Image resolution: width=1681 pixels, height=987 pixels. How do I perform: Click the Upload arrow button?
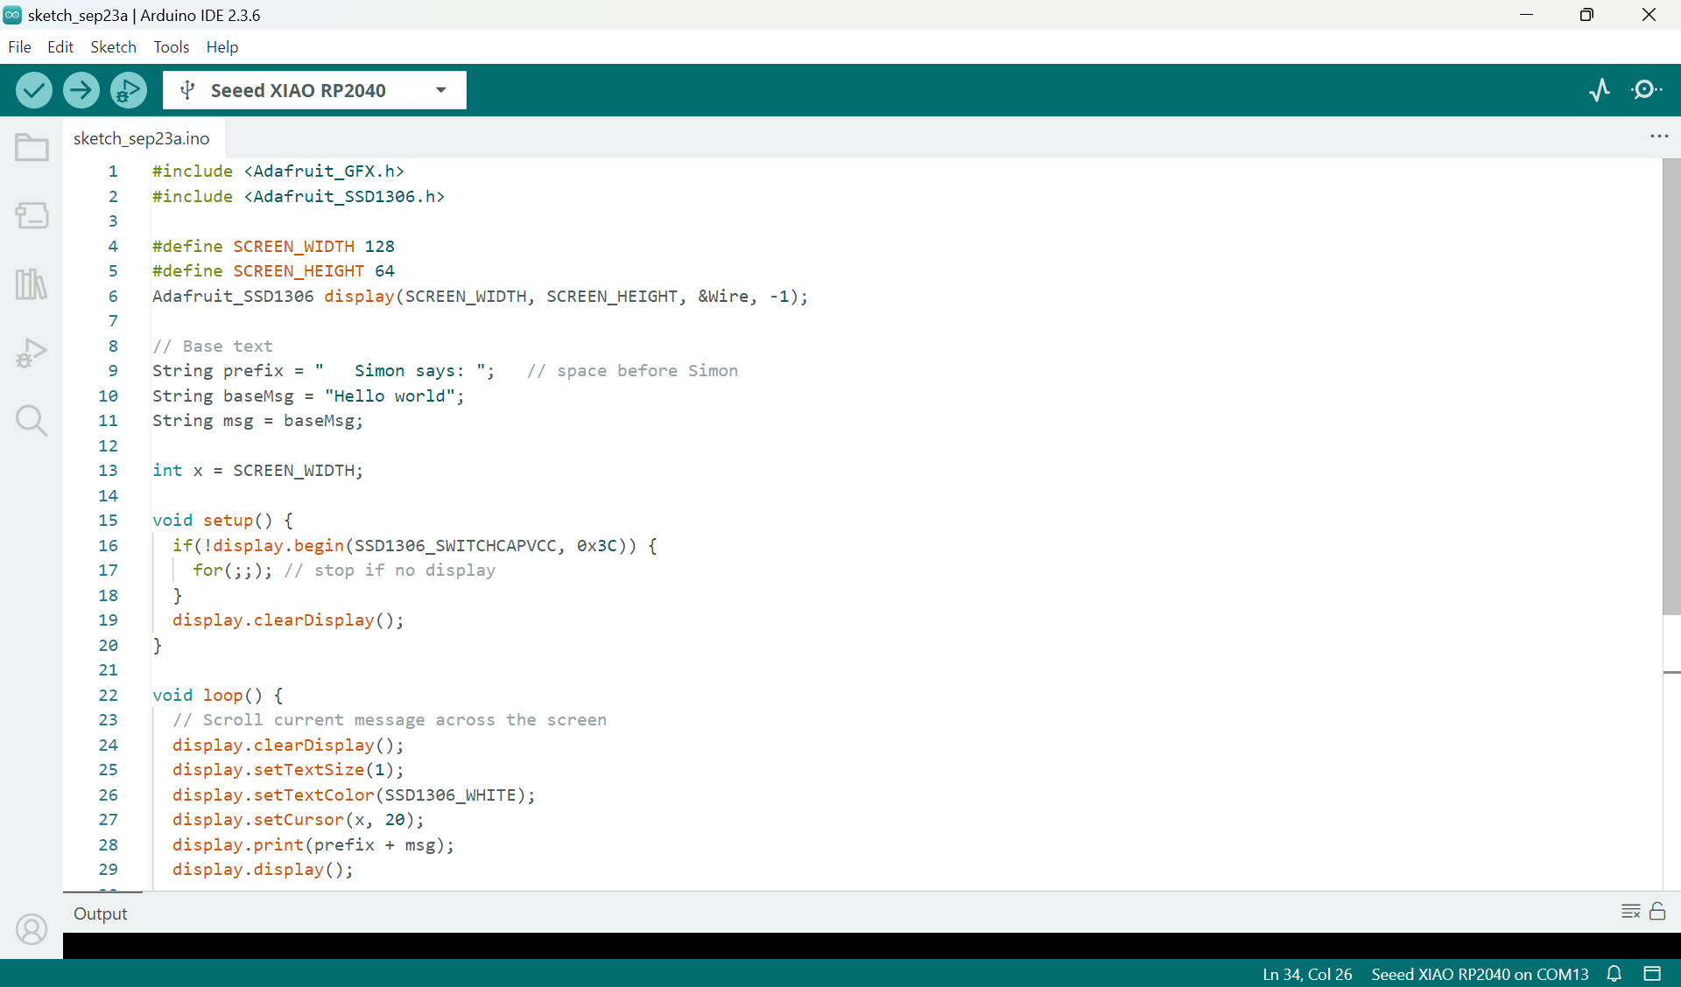tap(81, 90)
